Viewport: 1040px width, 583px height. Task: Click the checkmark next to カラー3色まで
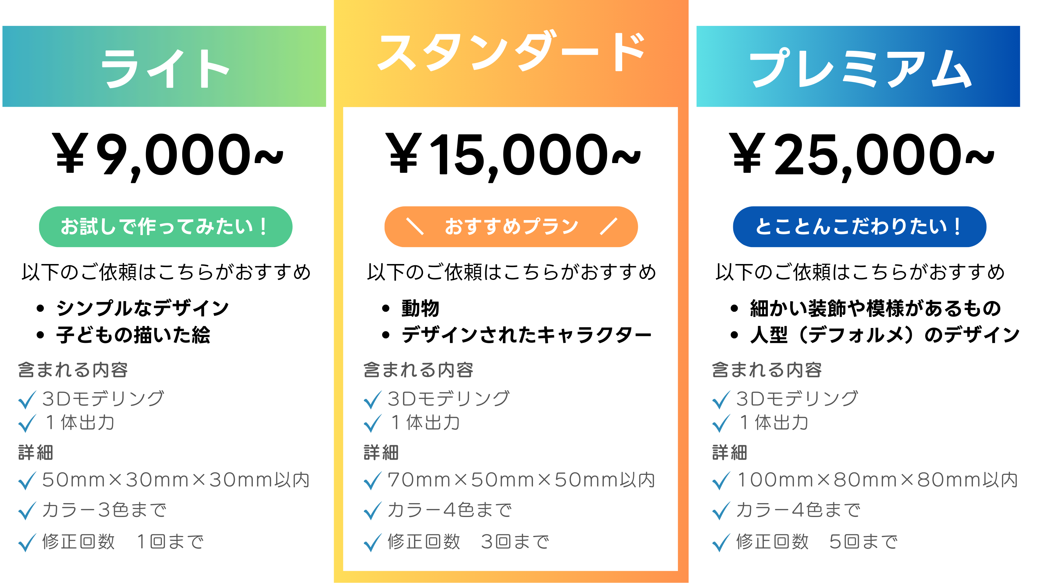pyautogui.click(x=27, y=510)
